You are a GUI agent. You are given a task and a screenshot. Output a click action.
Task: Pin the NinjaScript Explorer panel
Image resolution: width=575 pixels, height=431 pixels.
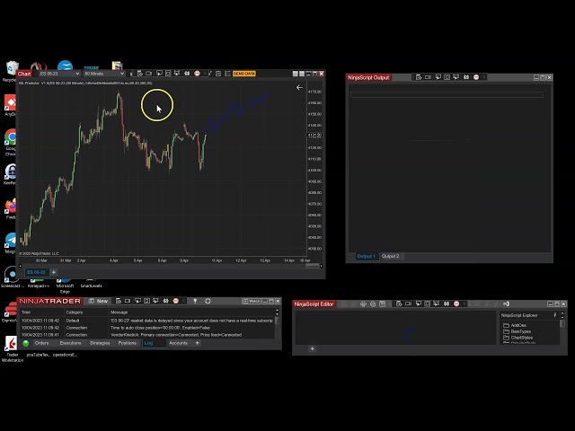(x=555, y=315)
